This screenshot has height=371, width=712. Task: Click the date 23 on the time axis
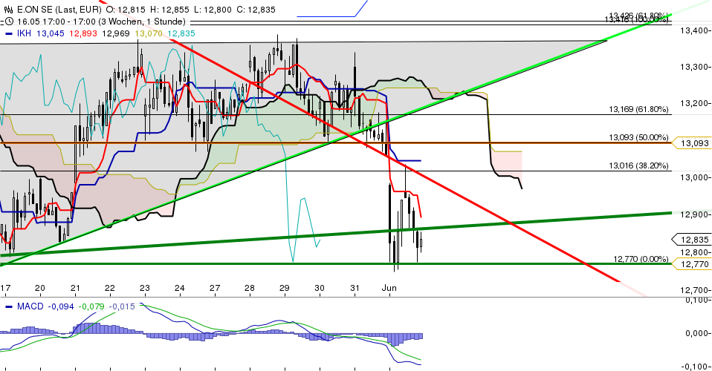point(145,288)
